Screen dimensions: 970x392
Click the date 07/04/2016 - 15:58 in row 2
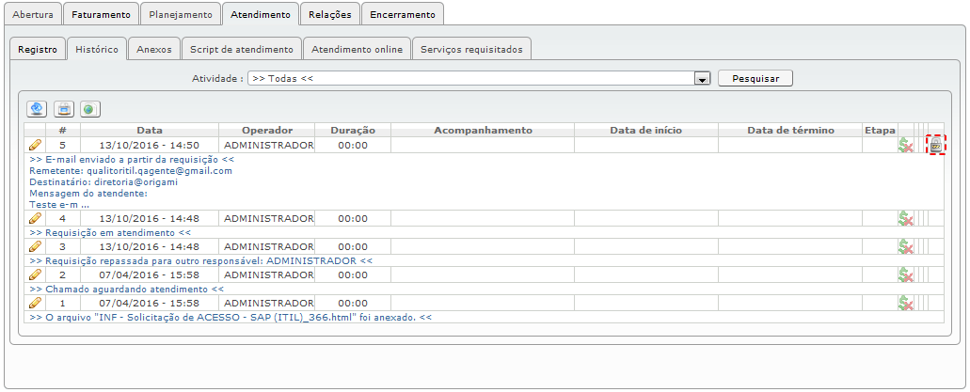point(149,274)
